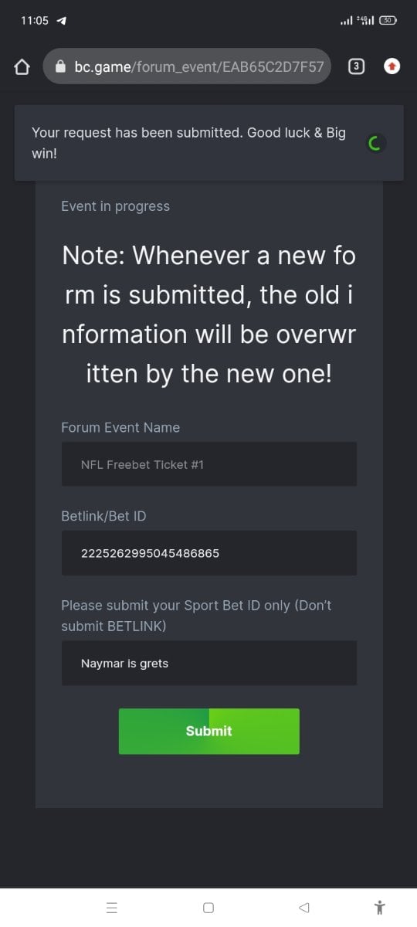Tap the red update arrow browser icon
The image size is (417, 927).
[392, 66]
